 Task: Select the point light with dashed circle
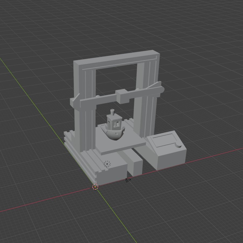pos(107,164)
